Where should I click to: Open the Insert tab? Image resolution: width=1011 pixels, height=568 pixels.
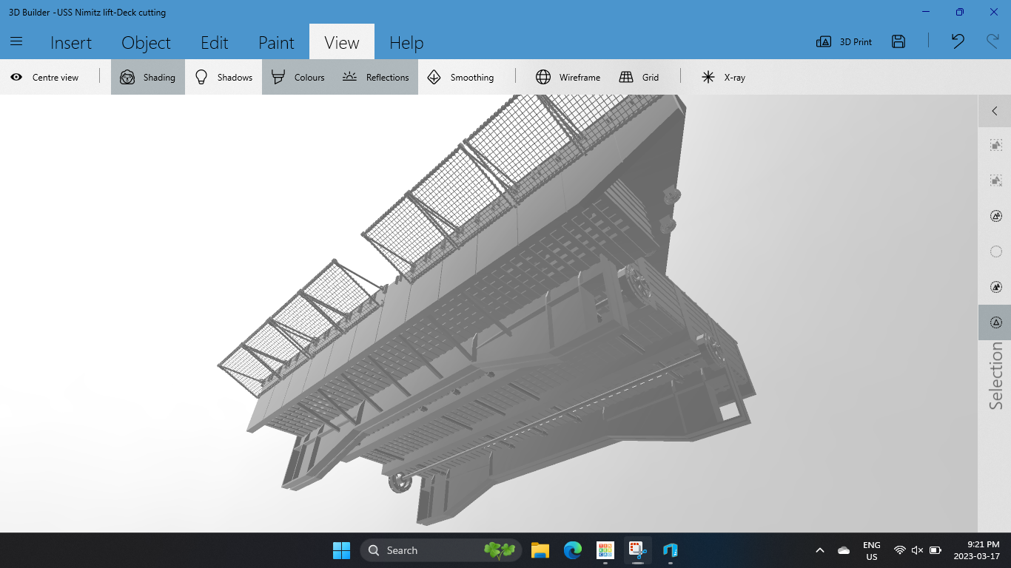coord(71,42)
